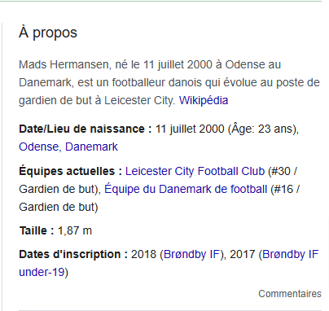Click the Équipes actuelles label

(71, 172)
